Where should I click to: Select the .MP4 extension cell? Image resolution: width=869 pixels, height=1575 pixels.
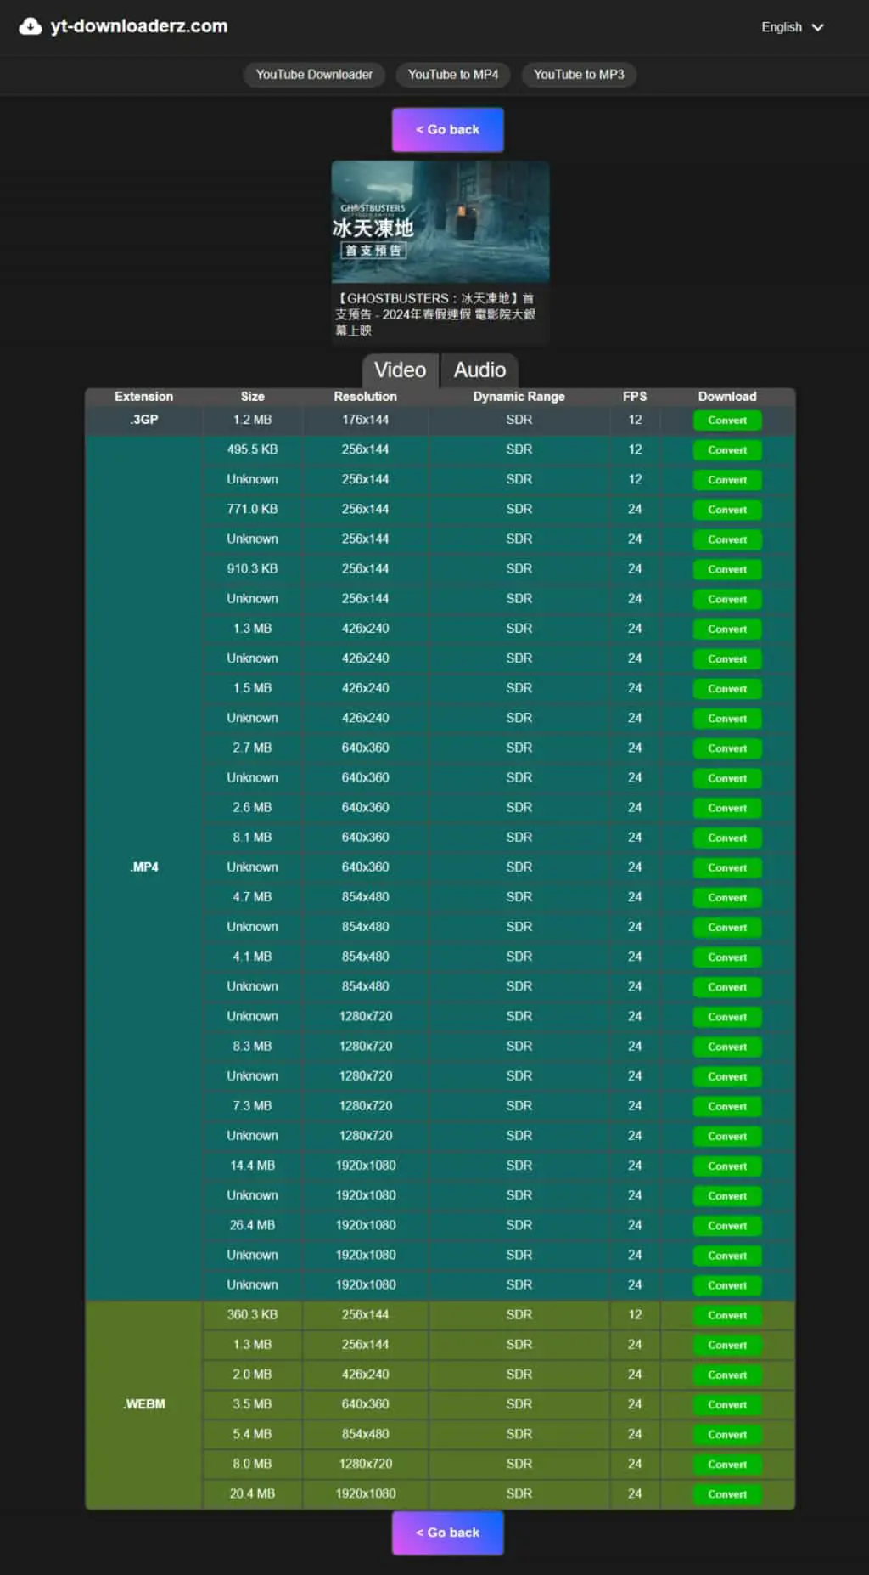point(143,867)
